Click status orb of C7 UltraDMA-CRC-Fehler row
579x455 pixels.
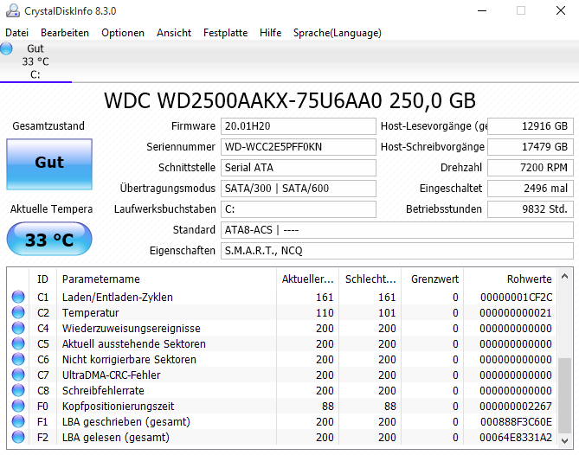[18, 375]
